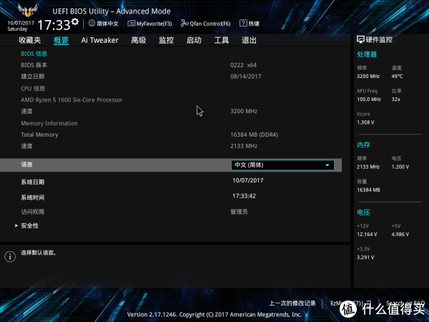Image resolution: width=429 pixels, height=322 pixels.
Task: Click the 电压 section heading
Action: (x=364, y=213)
